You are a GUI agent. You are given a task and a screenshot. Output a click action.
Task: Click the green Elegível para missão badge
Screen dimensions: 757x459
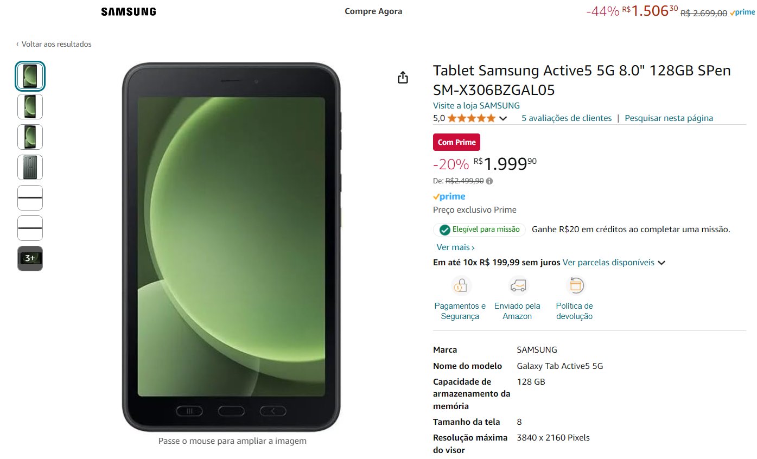[480, 229]
